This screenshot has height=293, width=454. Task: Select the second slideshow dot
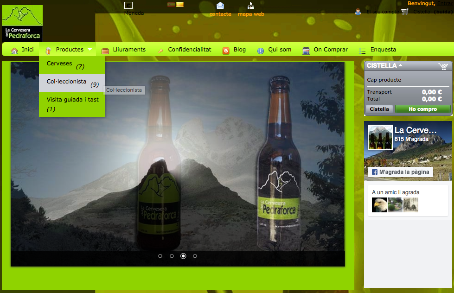(172, 256)
